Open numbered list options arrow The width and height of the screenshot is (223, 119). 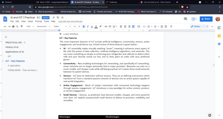[x=158, y=26]
